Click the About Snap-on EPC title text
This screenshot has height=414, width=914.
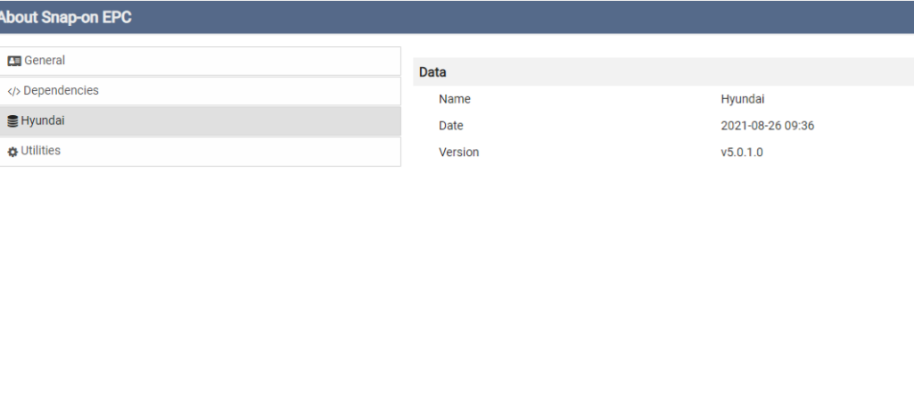tap(66, 17)
